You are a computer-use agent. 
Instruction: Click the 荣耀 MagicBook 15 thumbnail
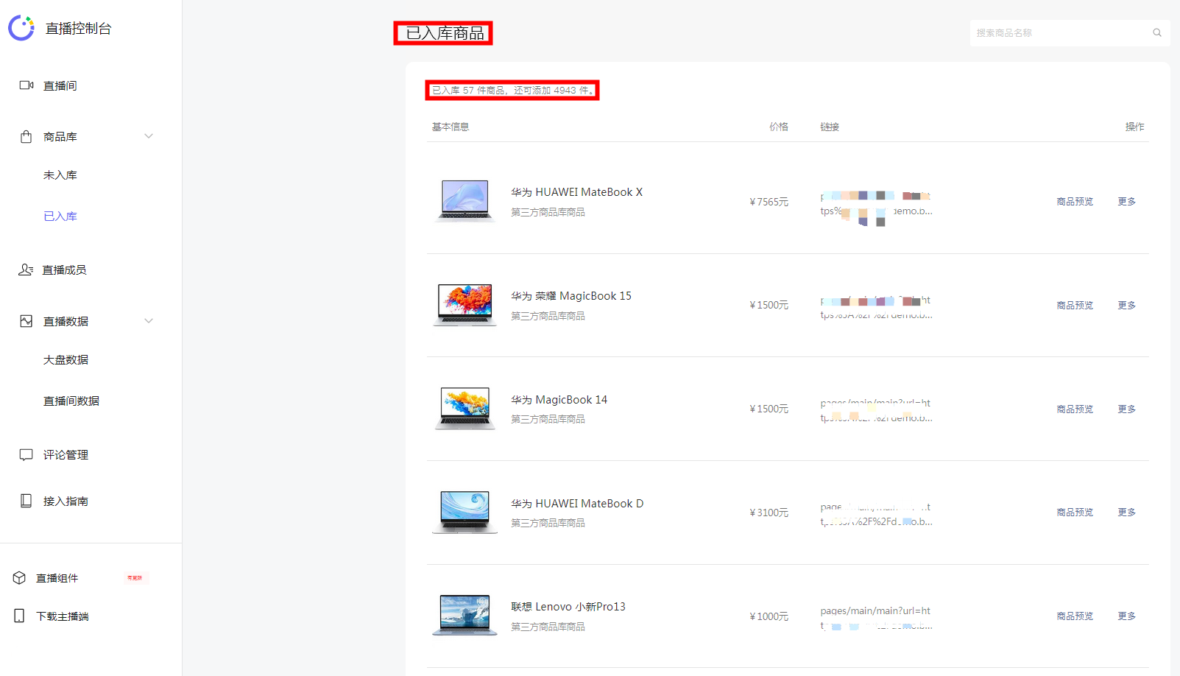[x=465, y=304]
